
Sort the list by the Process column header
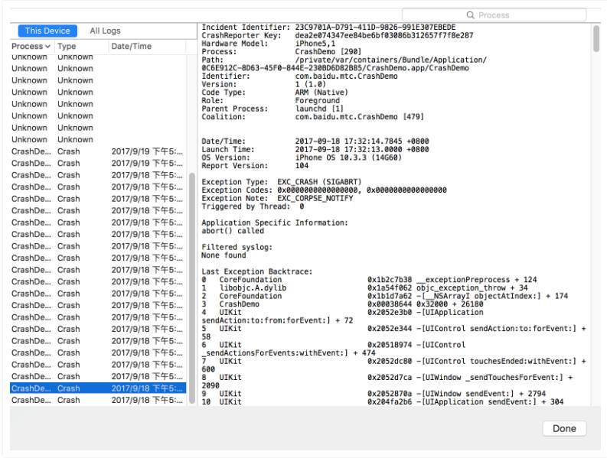31,46
